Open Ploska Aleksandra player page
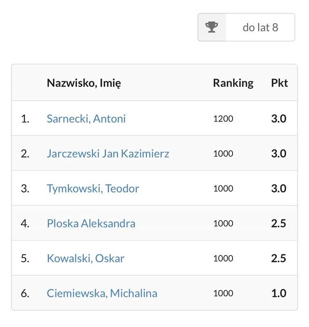309x327 pixels. pyautogui.click(x=91, y=223)
